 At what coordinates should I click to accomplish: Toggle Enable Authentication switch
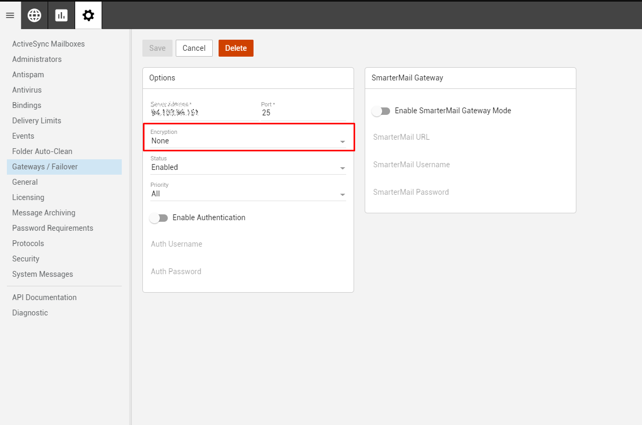pyautogui.click(x=159, y=218)
